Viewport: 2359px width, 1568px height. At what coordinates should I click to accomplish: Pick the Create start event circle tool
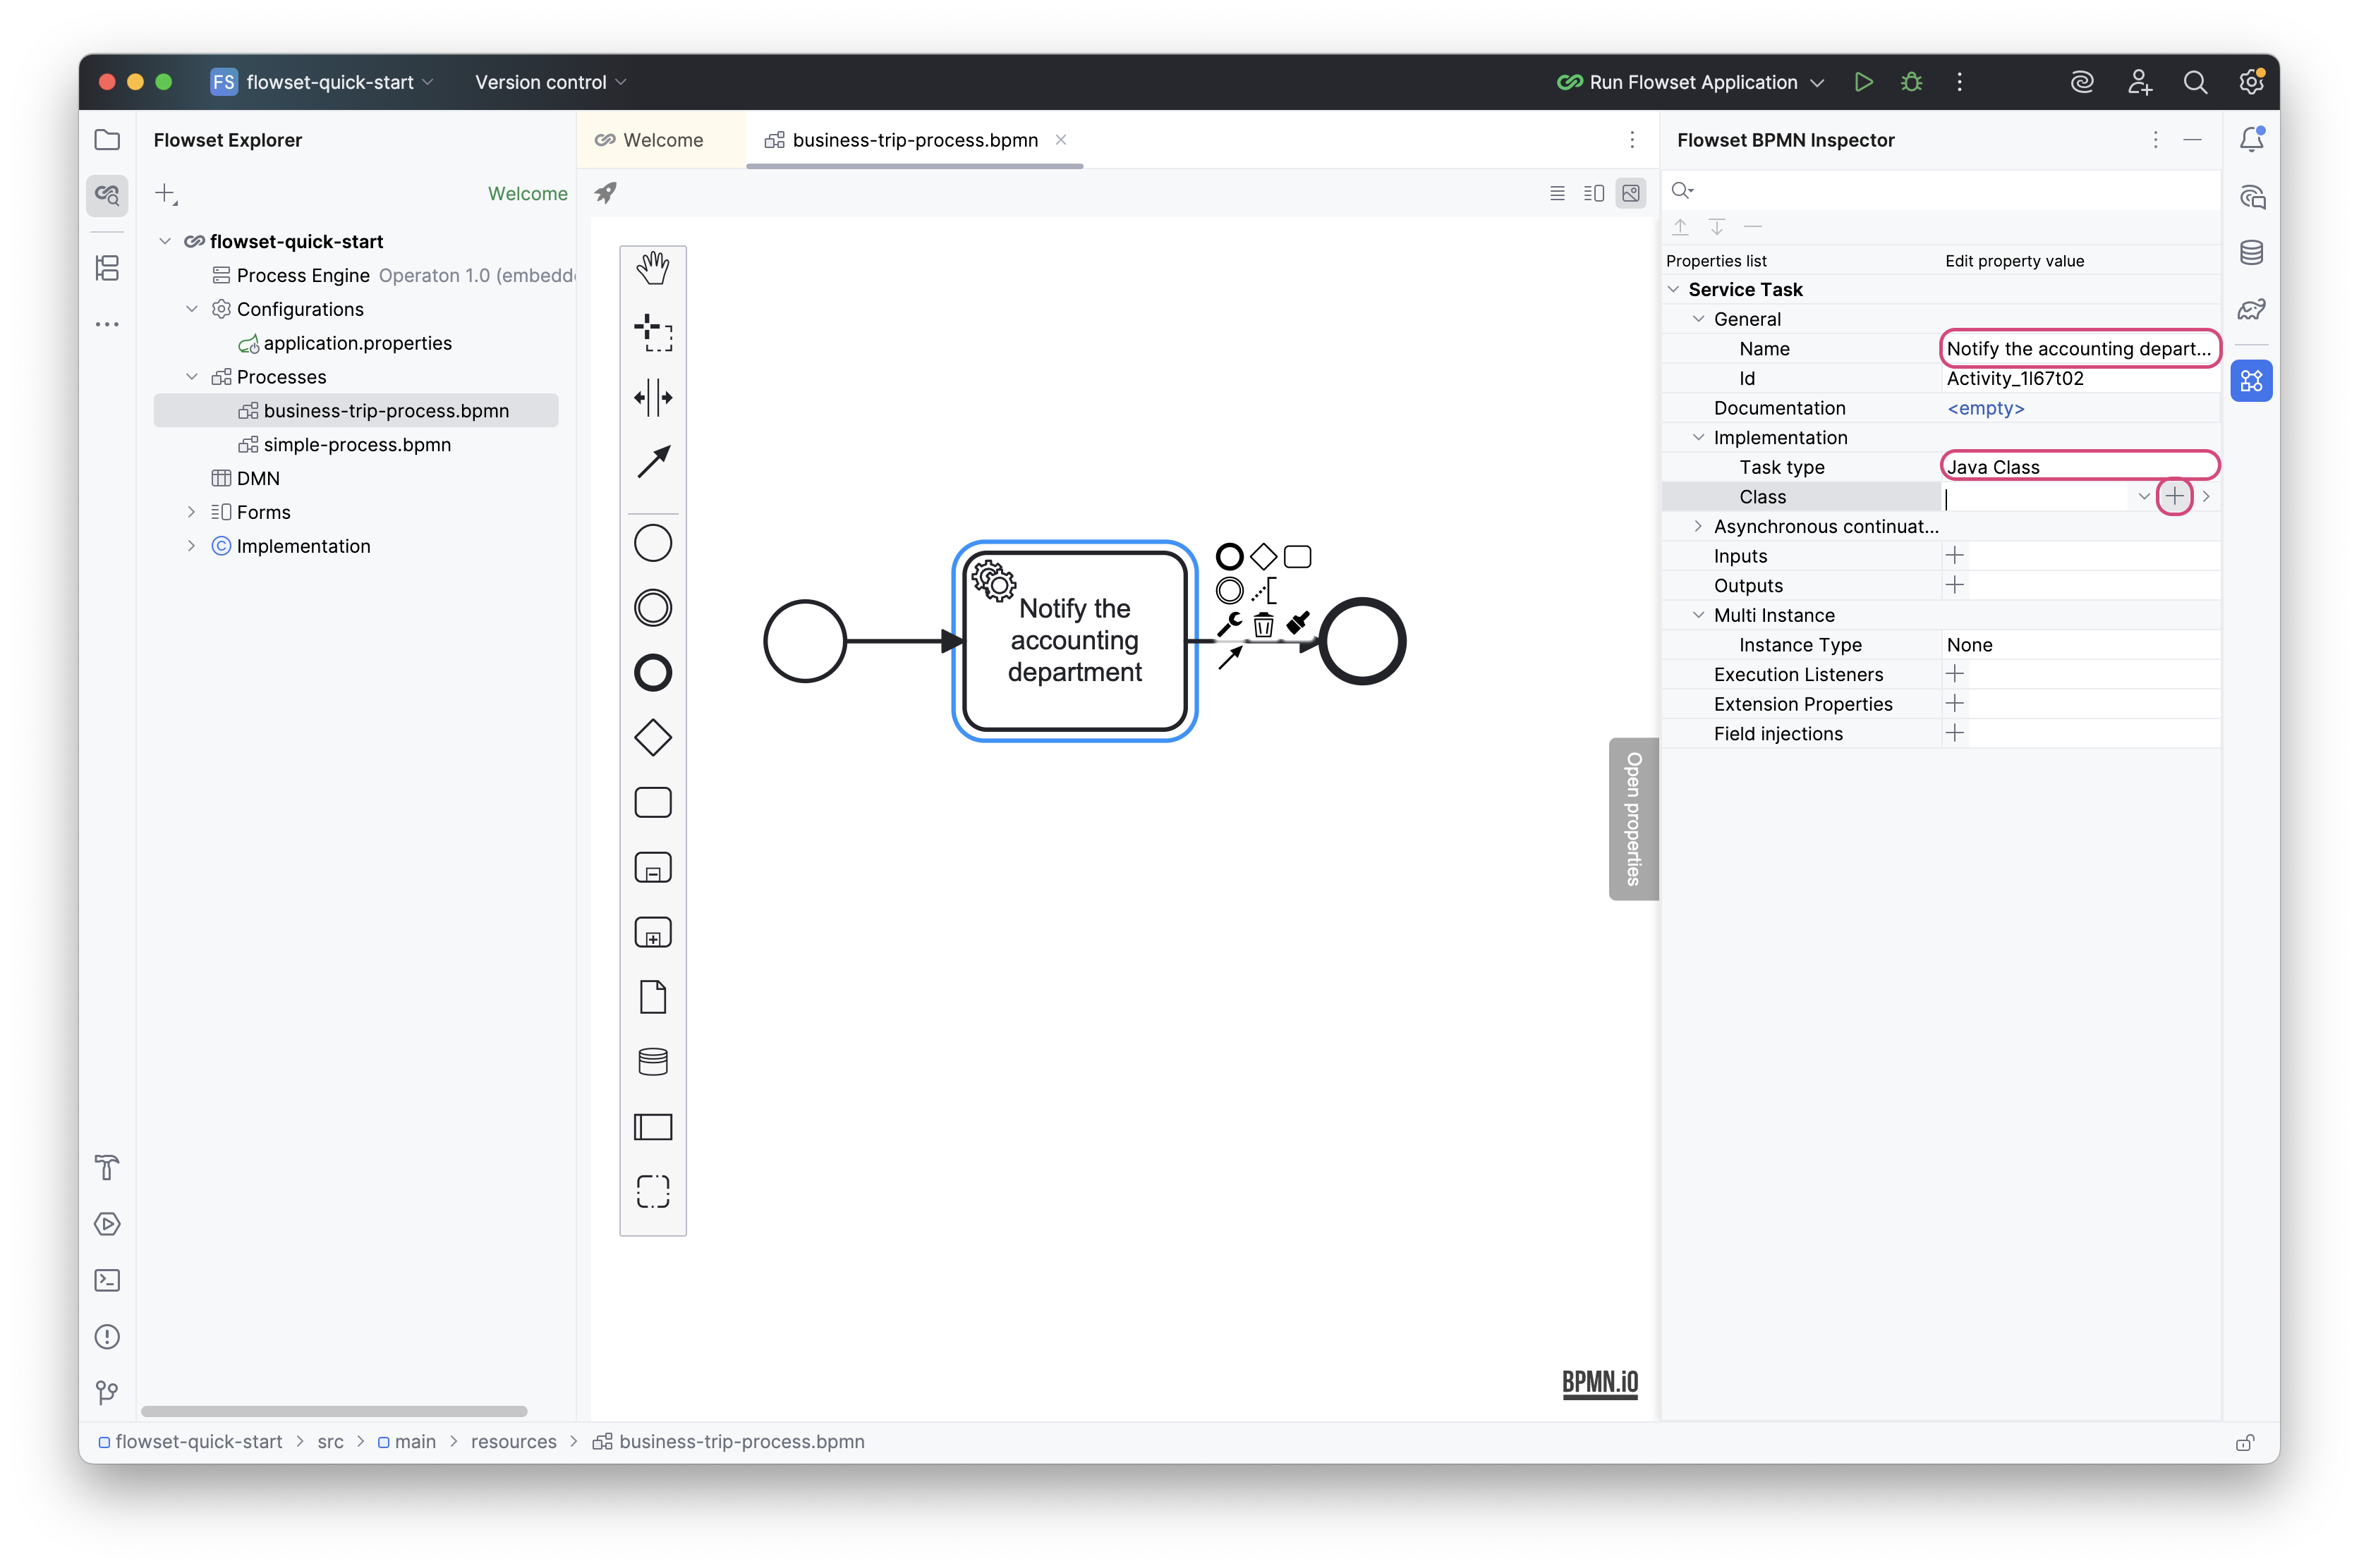pos(653,542)
